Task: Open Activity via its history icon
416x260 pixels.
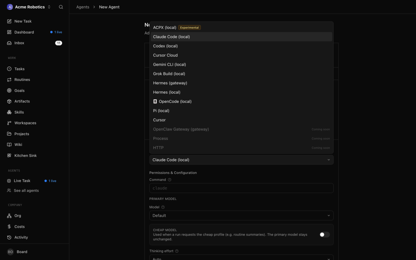Action: (x=9, y=237)
